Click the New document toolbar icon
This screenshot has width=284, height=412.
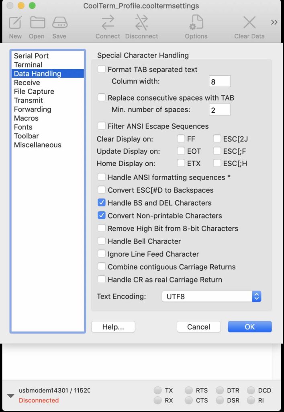pyautogui.click(x=15, y=23)
